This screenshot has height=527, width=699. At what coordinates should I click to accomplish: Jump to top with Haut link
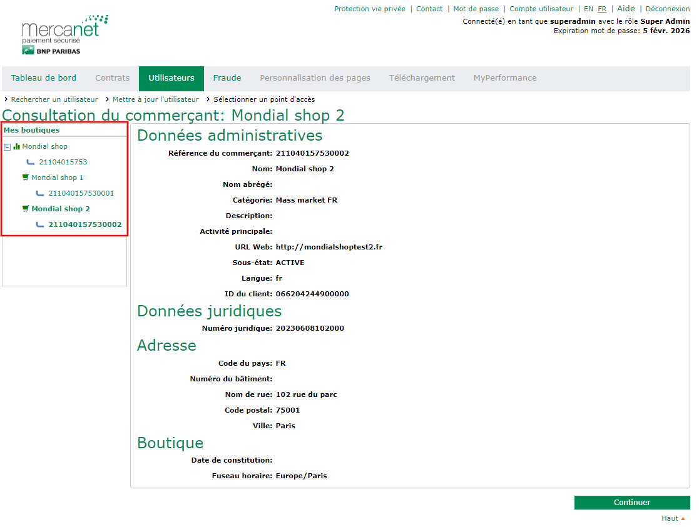point(670,518)
